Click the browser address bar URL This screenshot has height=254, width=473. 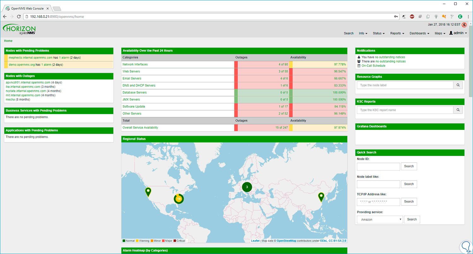point(57,17)
